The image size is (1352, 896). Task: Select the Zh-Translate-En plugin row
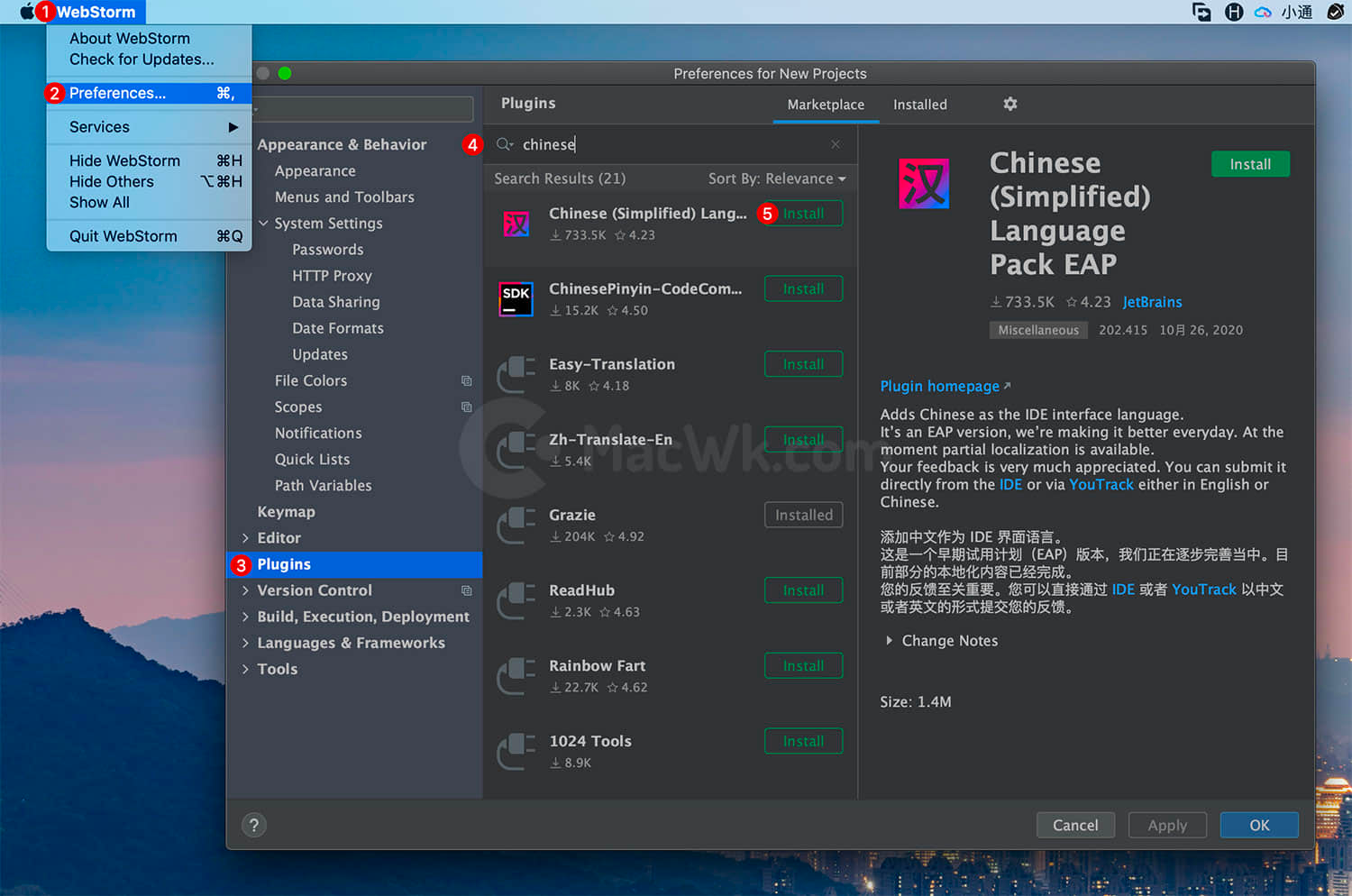coord(670,450)
